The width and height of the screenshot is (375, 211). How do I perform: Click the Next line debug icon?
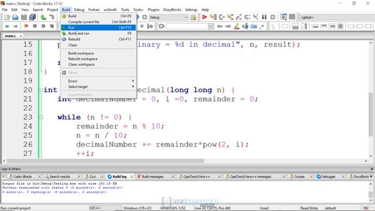point(221,17)
